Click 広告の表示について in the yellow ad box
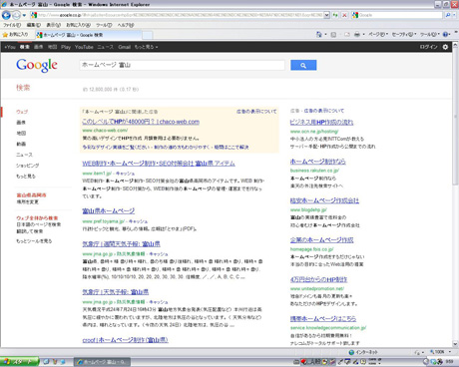 click(x=256, y=112)
